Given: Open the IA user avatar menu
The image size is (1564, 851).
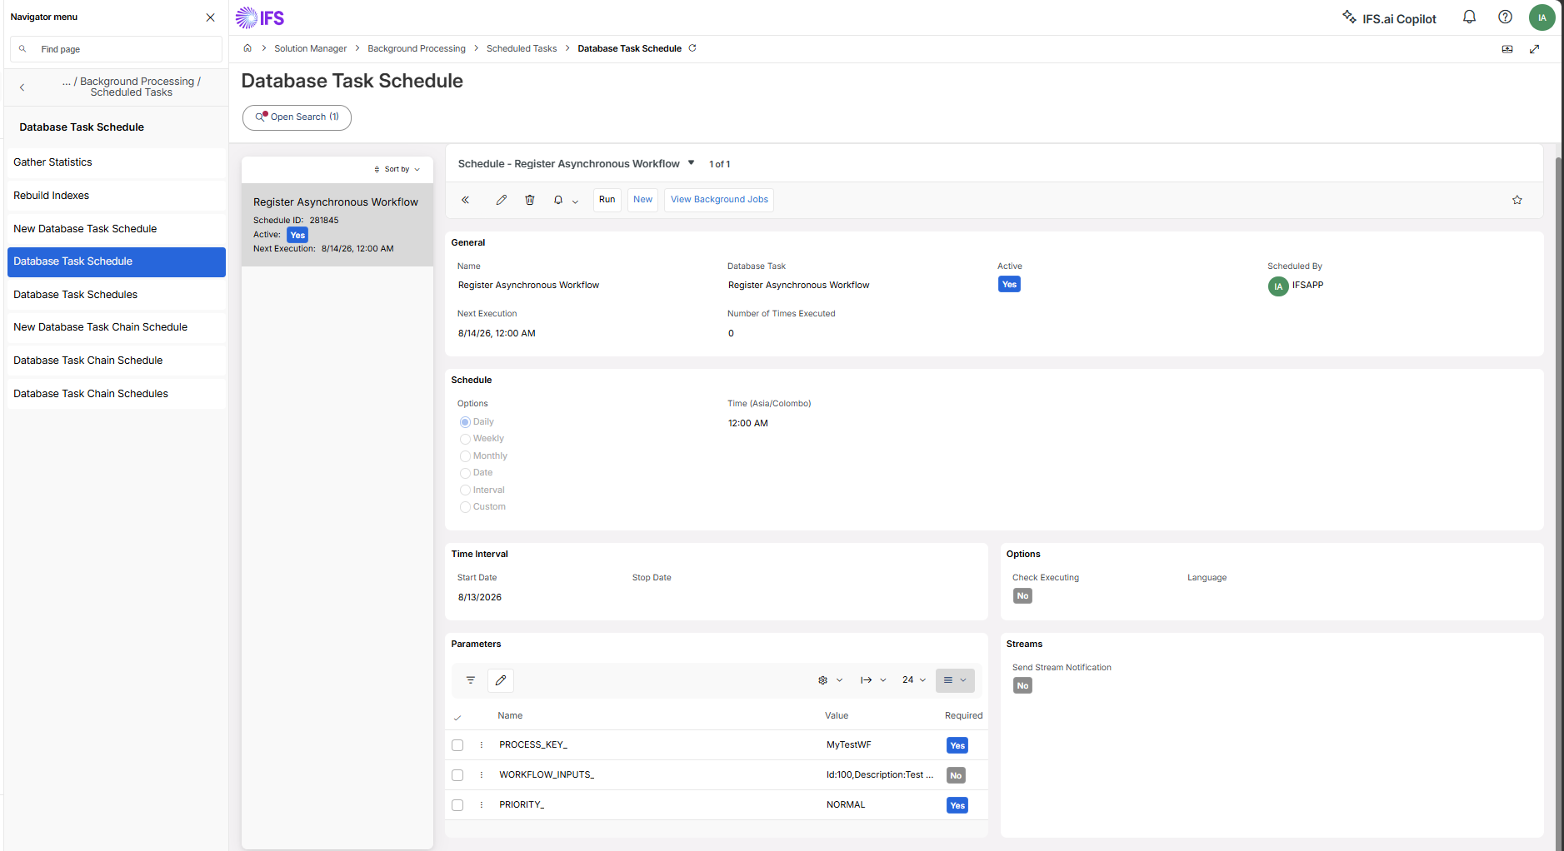Looking at the screenshot, I should coord(1542,17).
